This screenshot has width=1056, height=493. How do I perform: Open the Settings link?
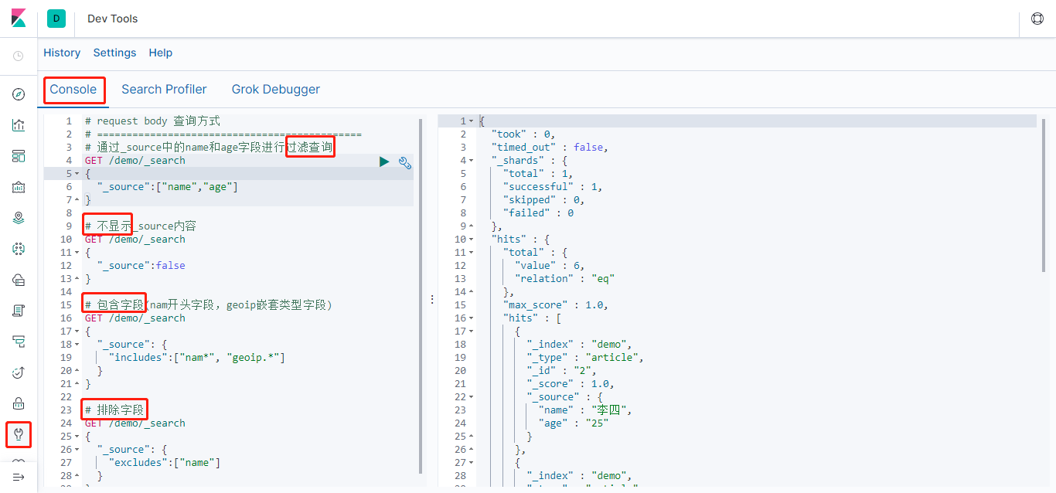114,53
